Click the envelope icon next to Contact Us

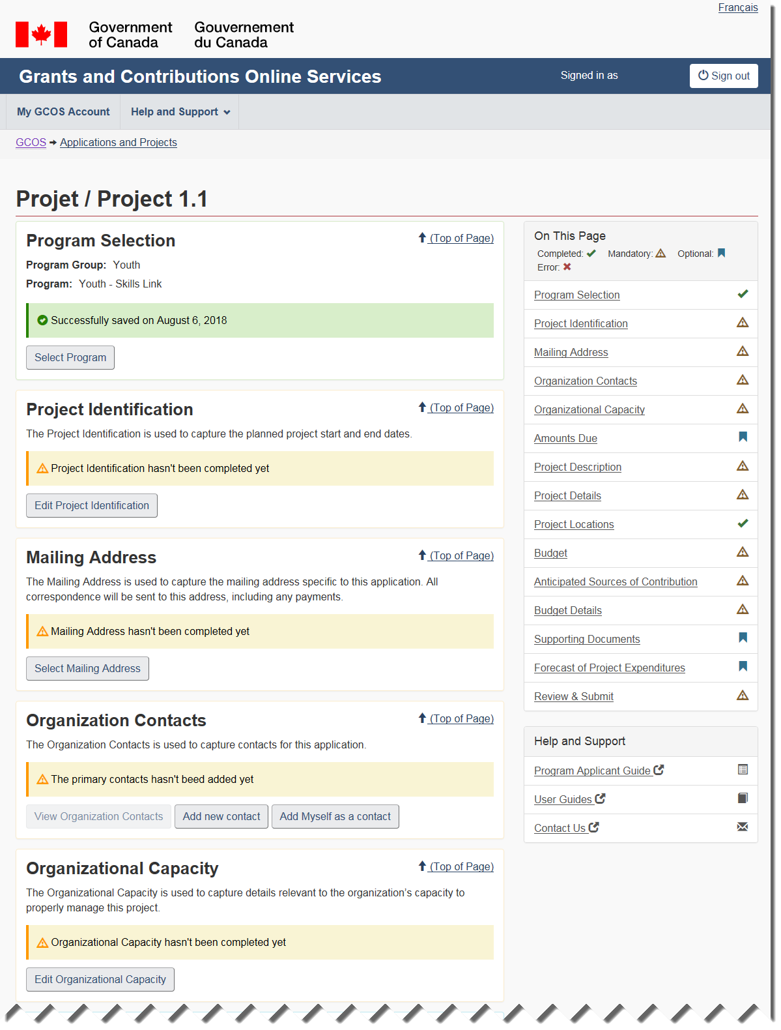(743, 827)
